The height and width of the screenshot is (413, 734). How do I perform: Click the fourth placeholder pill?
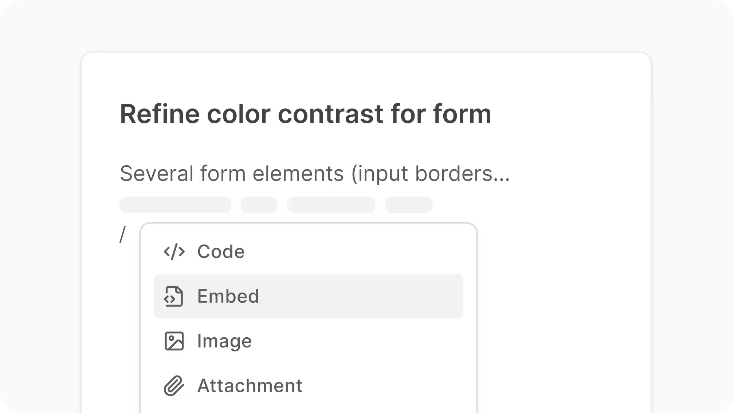click(408, 205)
